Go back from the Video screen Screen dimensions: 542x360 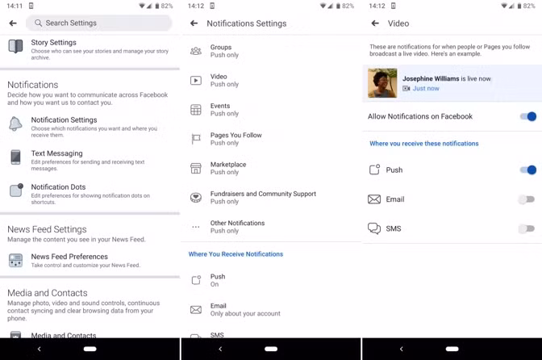click(375, 23)
